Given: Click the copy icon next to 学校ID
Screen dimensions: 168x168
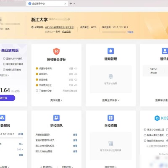Looking at the screenshot, I should [68, 19].
